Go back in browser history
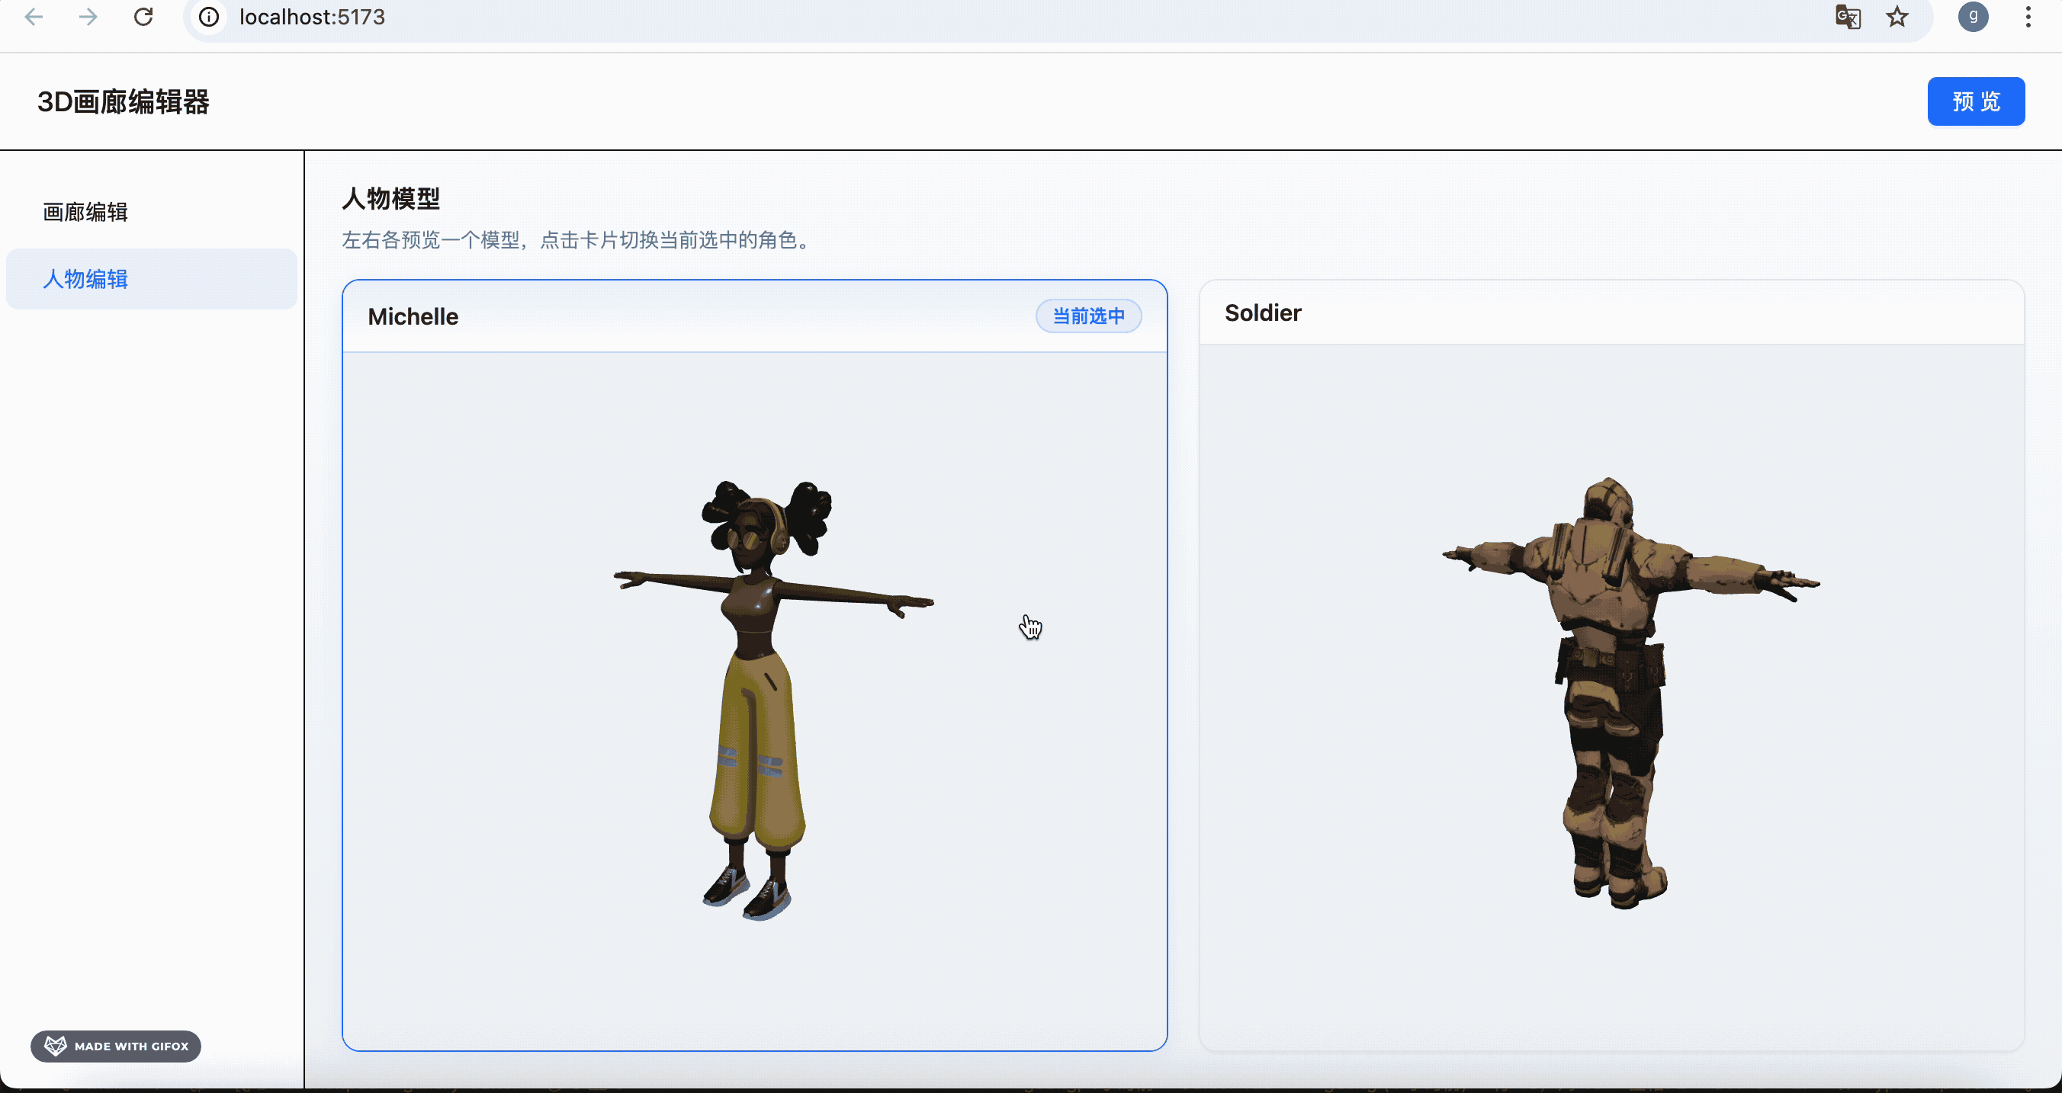2062x1093 pixels. pyautogui.click(x=34, y=17)
